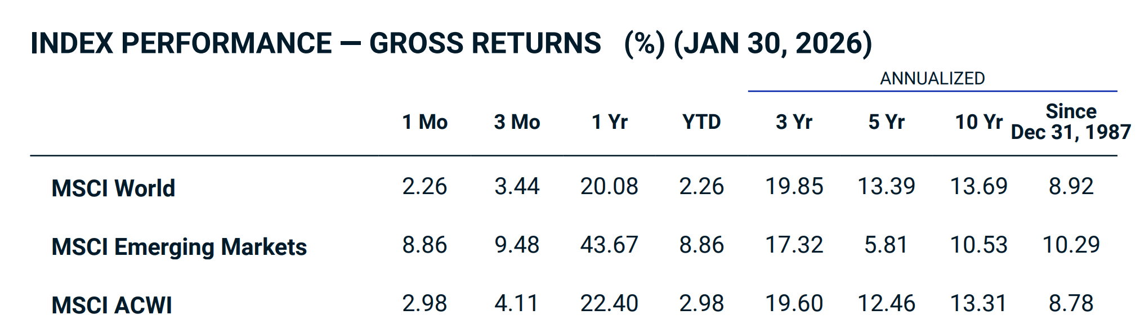The image size is (1140, 328).
Task: Click the MSCI World row label
Action: tap(113, 188)
